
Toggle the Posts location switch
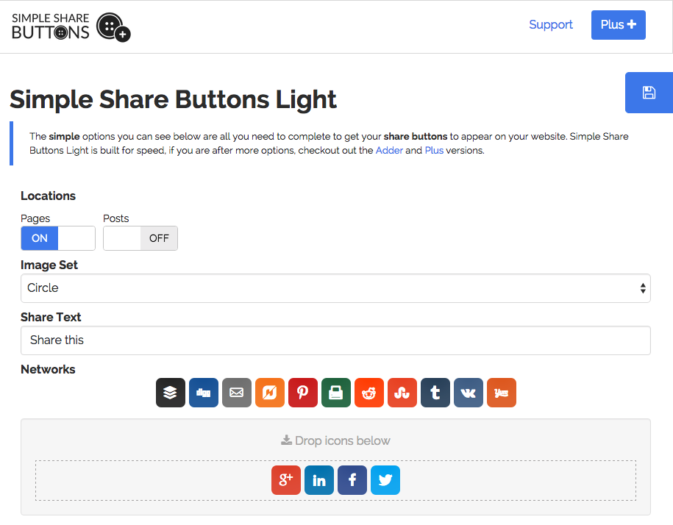(x=140, y=238)
